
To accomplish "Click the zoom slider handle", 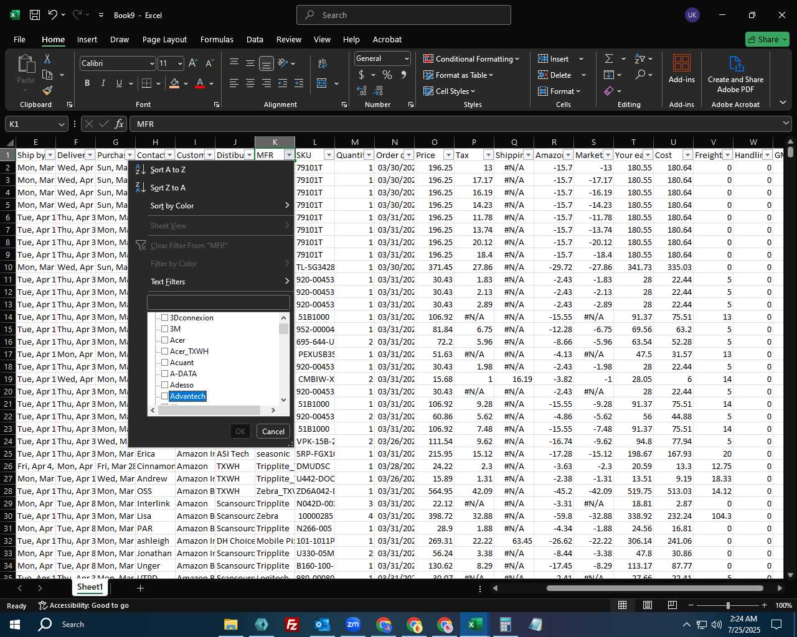I will click(x=728, y=605).
